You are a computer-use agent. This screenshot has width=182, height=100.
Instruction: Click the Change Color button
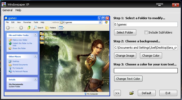[x=151, y=56]
